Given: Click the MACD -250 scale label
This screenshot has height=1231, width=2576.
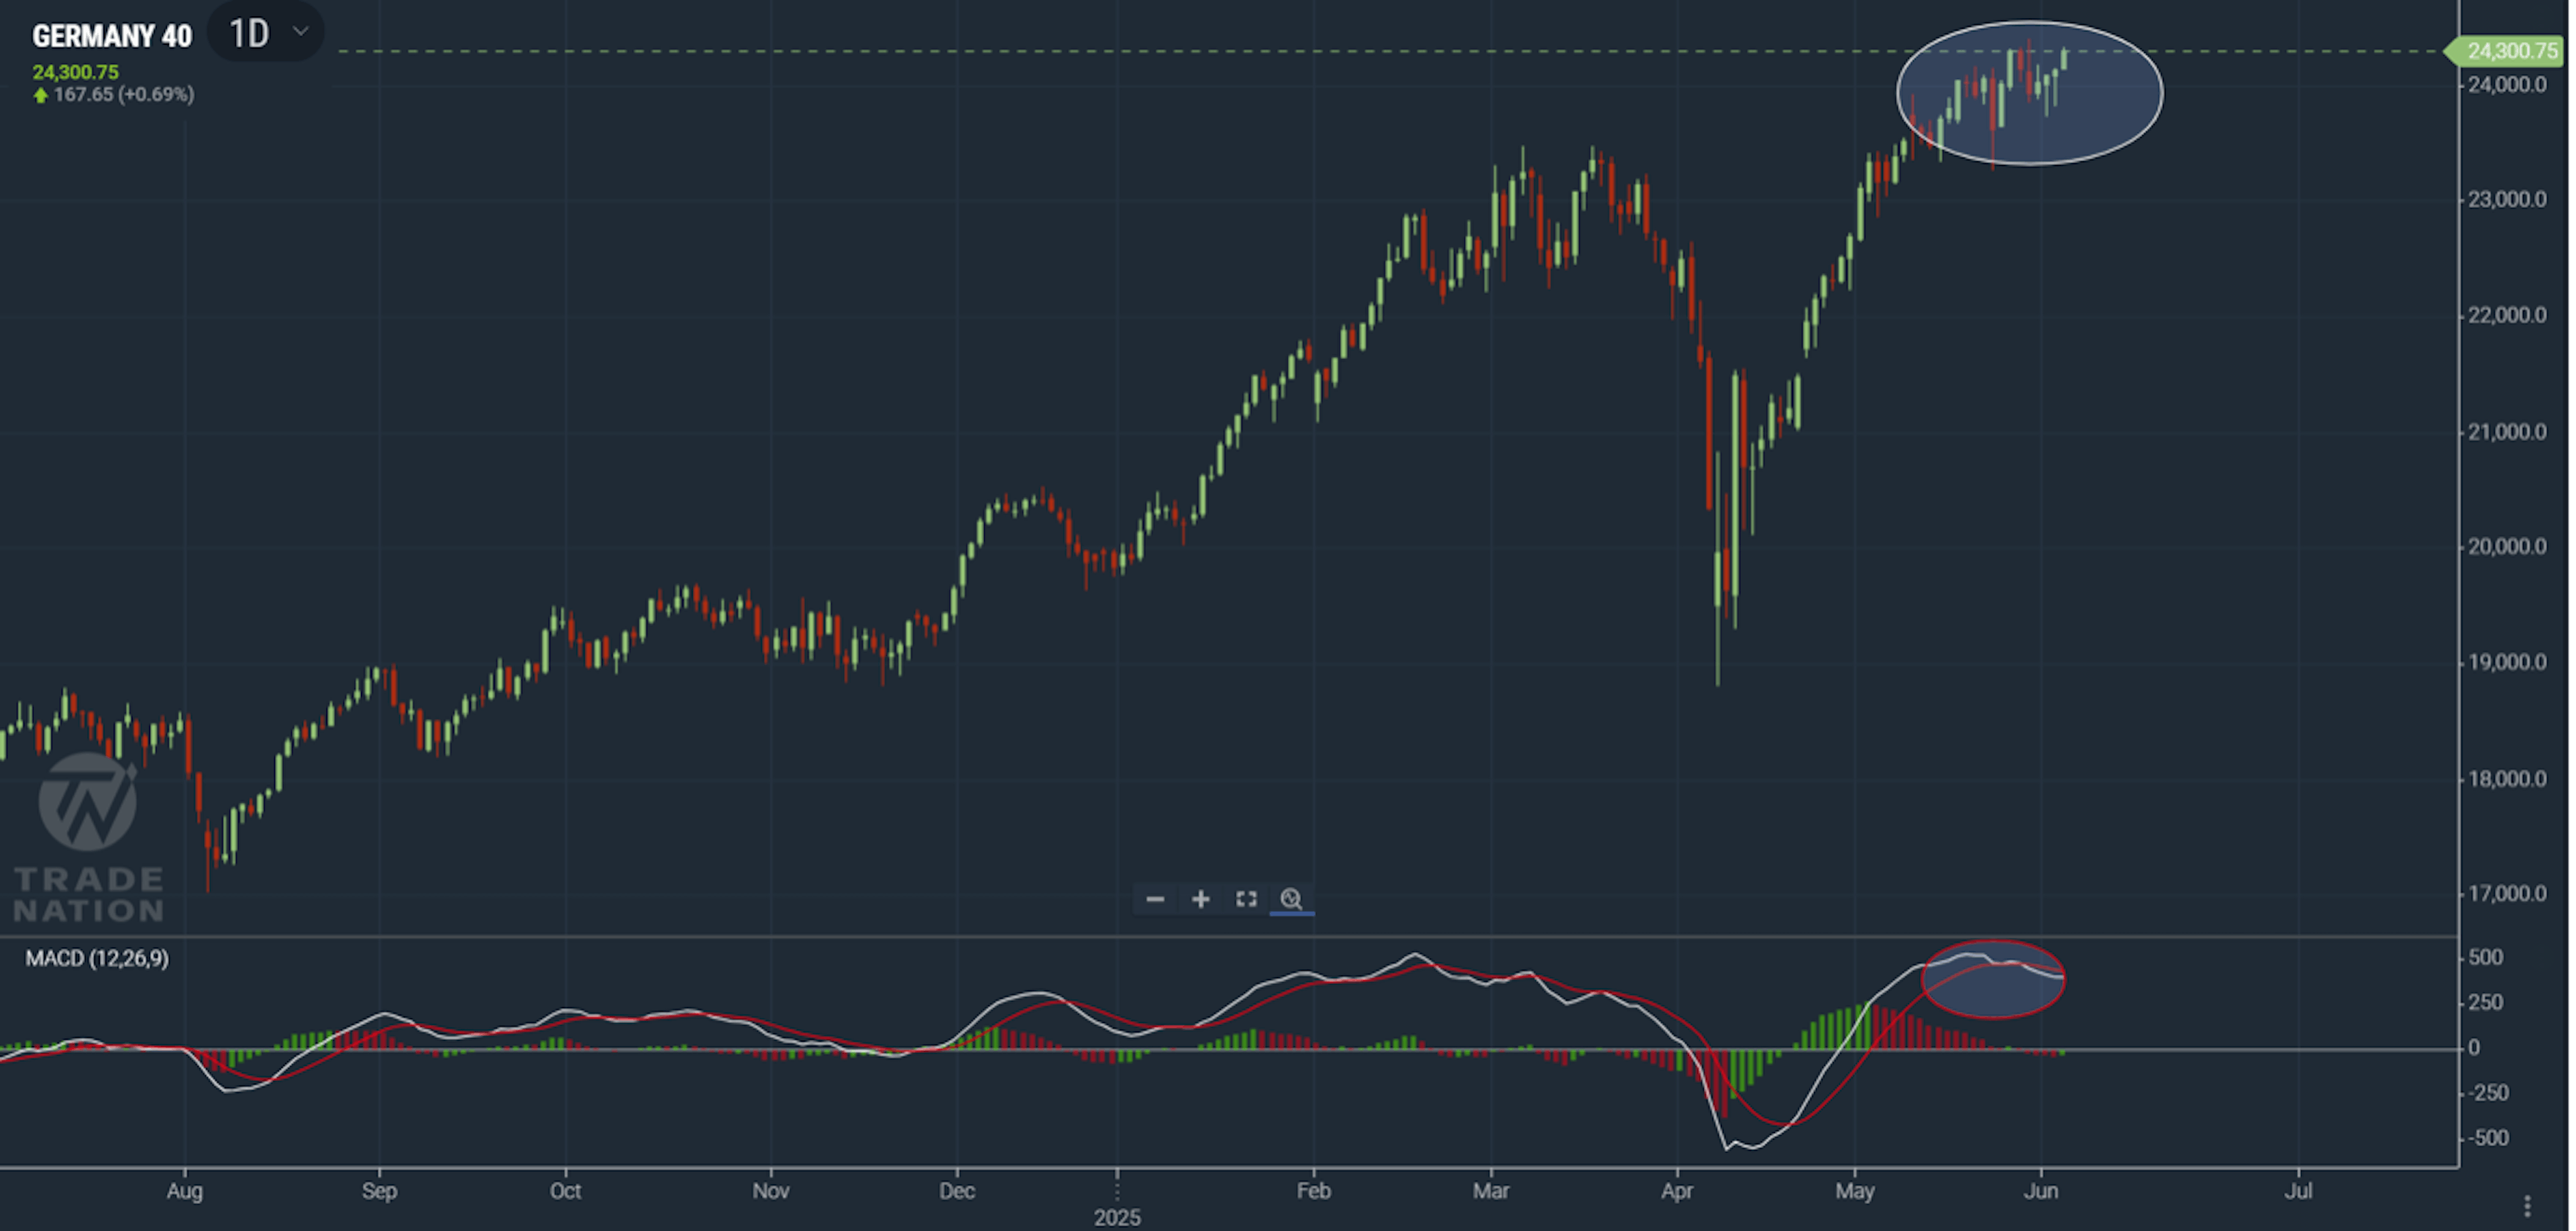Looking at the screenshot, I should tap(2488, 1093).
